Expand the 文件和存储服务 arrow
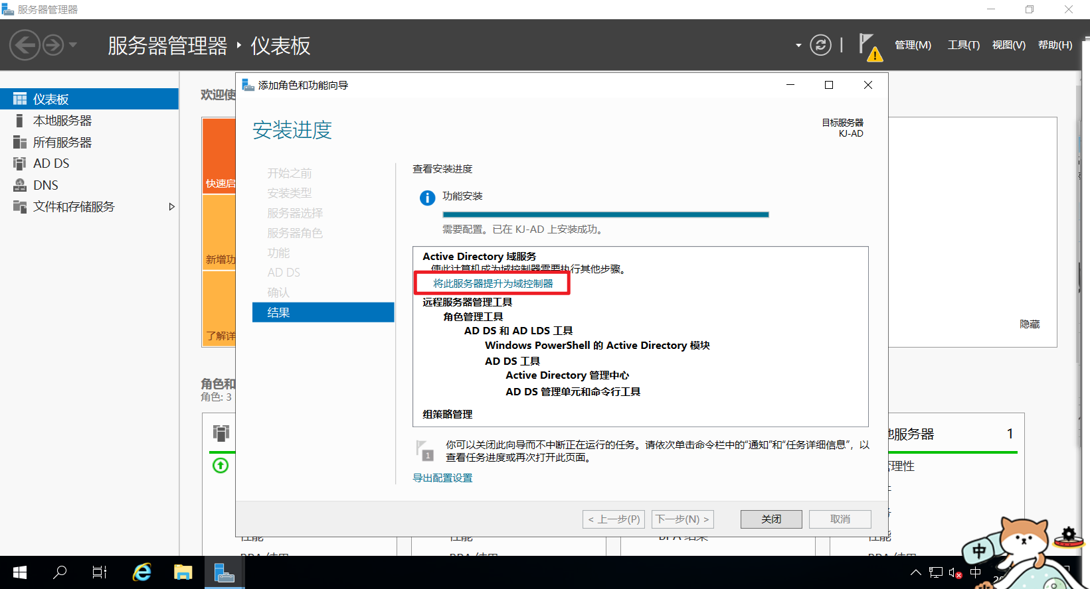1090x589 pixels. tap(171, 207)
